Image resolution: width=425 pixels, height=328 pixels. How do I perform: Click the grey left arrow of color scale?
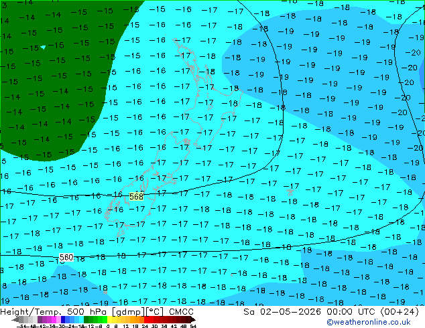(x=15, y=319)
